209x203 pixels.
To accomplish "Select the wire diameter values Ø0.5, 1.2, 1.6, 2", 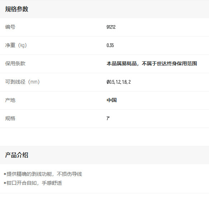I will (x=119, y=82).
